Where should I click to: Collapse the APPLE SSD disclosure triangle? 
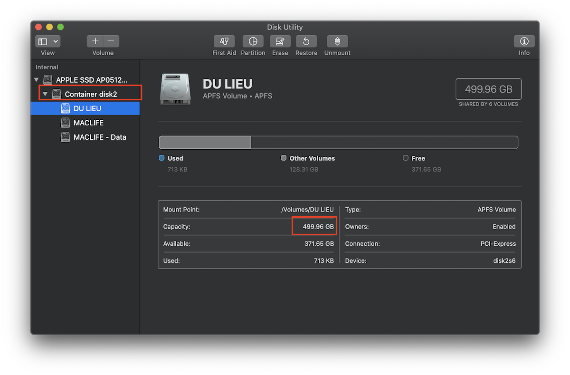coord(36,79)
